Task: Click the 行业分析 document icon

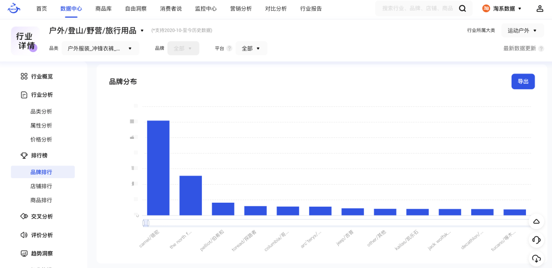Action: tap(24, 94)
